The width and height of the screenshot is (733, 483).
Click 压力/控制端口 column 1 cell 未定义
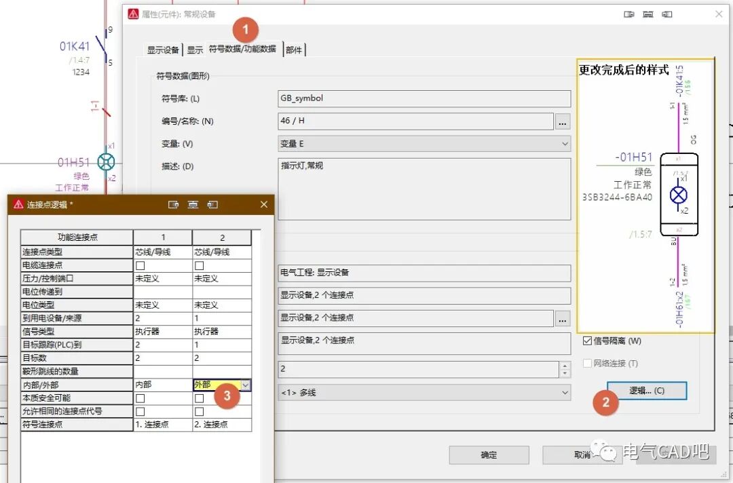163,279
